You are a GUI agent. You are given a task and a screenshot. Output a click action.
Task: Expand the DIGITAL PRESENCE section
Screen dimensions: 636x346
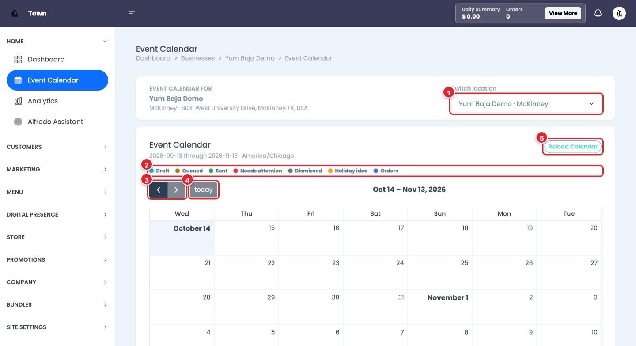point(57,214)
